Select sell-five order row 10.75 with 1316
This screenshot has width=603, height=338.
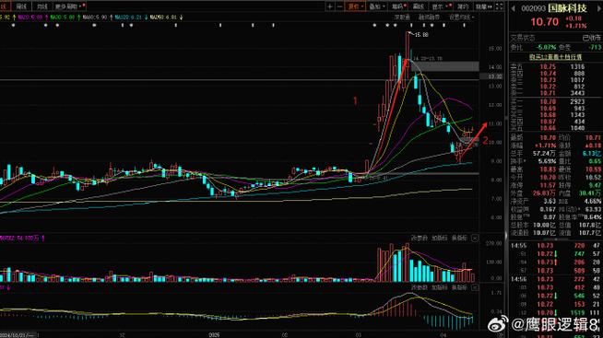(555, 66)
